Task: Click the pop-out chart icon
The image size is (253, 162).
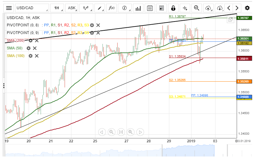Action: (x=230, y=20)
